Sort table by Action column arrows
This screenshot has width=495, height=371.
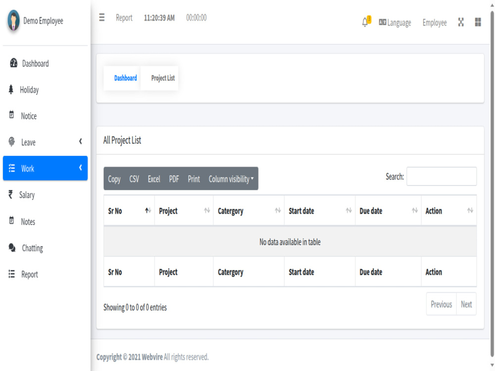point(470,210)
